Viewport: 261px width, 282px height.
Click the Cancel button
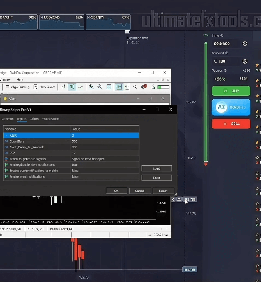tap(140, 191)
